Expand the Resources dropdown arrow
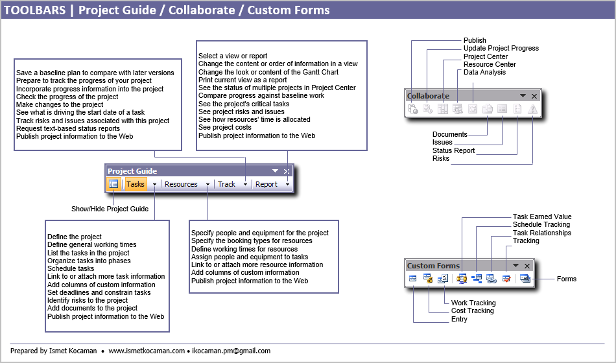Screen dimensions: 616x363 207,185
